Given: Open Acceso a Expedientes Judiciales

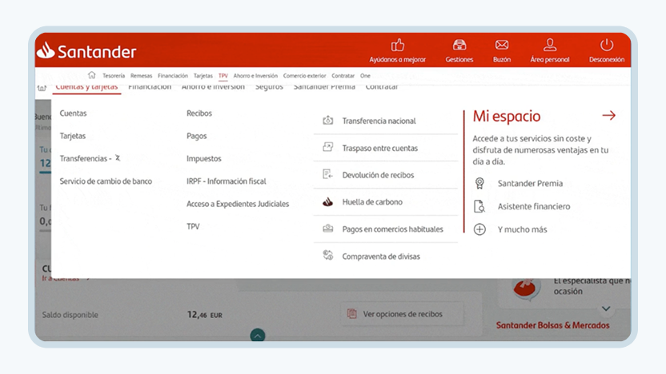Looking at the screenshot, I should click(x=238, y=204).
